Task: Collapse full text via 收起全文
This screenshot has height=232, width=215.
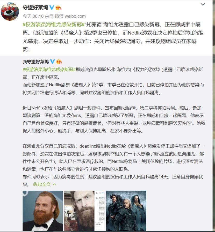Action: click(x=42, y=184)
